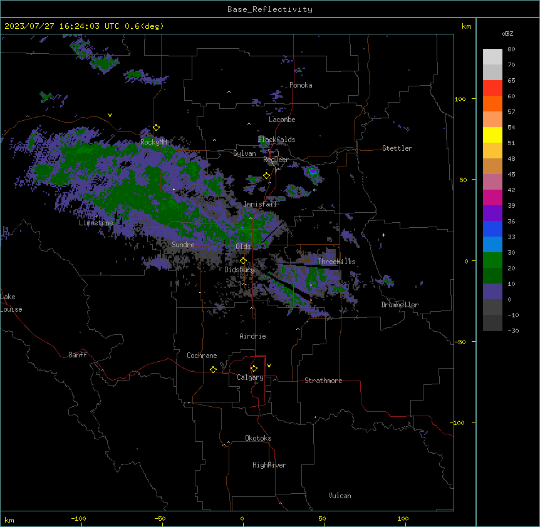
Task: Click the yellow V marker east of Calgary
Action: [x=269, y=366]
